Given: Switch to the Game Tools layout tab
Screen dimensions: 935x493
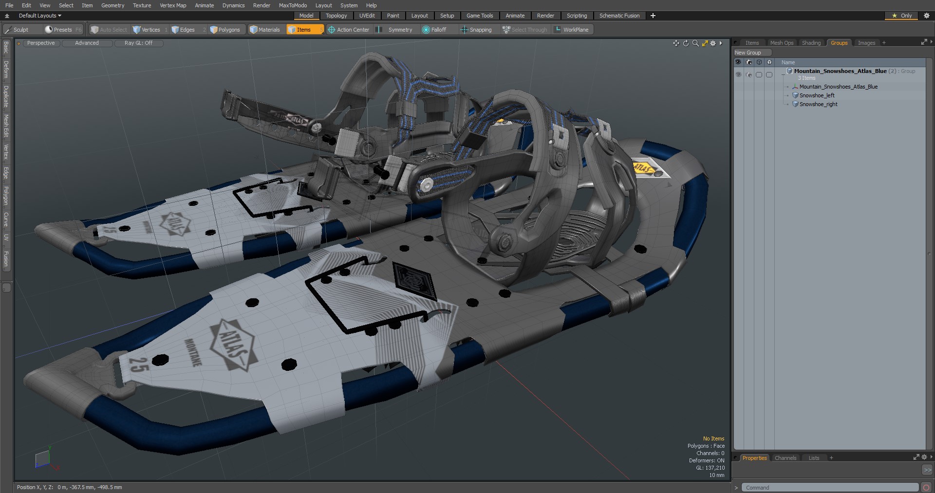Looking at the screenshot, I should pos(480,16).
